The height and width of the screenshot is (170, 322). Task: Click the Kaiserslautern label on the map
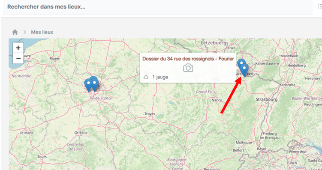[267, 64]
